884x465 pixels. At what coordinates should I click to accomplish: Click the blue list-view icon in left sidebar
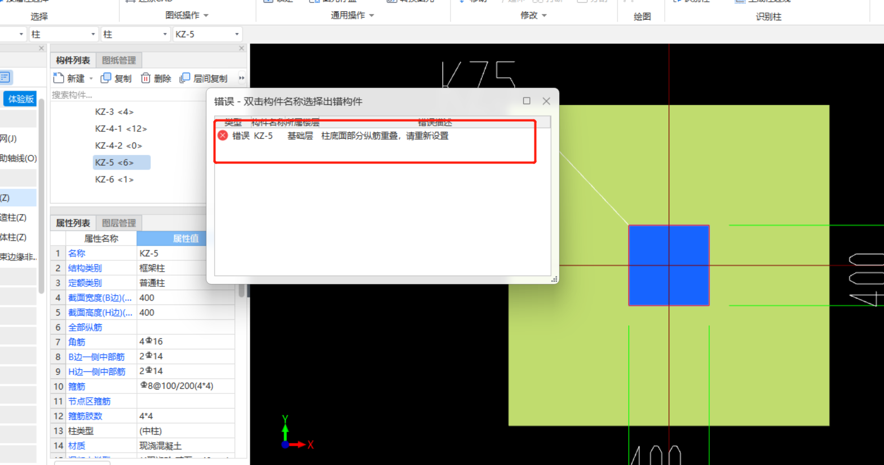(6, 77)
